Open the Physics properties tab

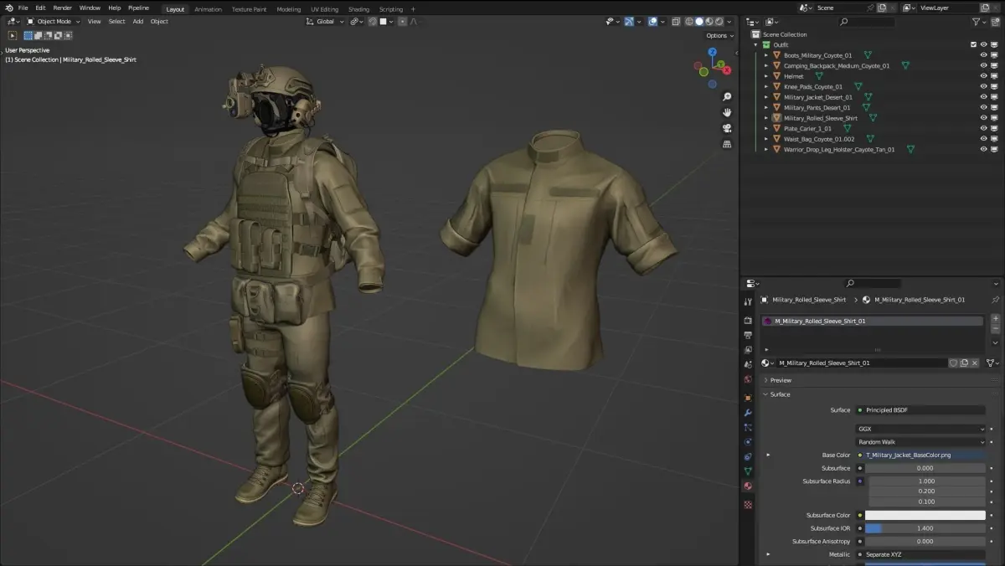748,442
